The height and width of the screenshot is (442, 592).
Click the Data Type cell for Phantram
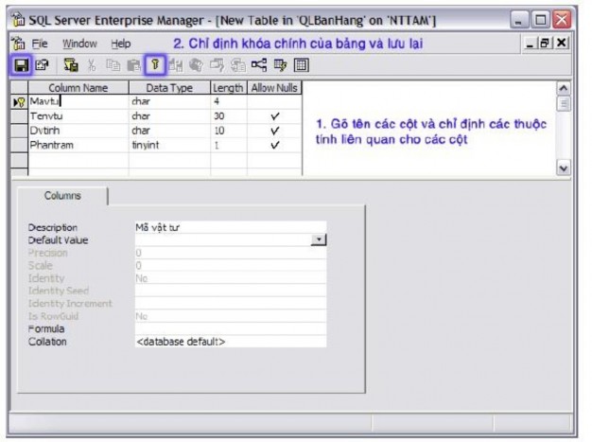[x=168, y=145]
